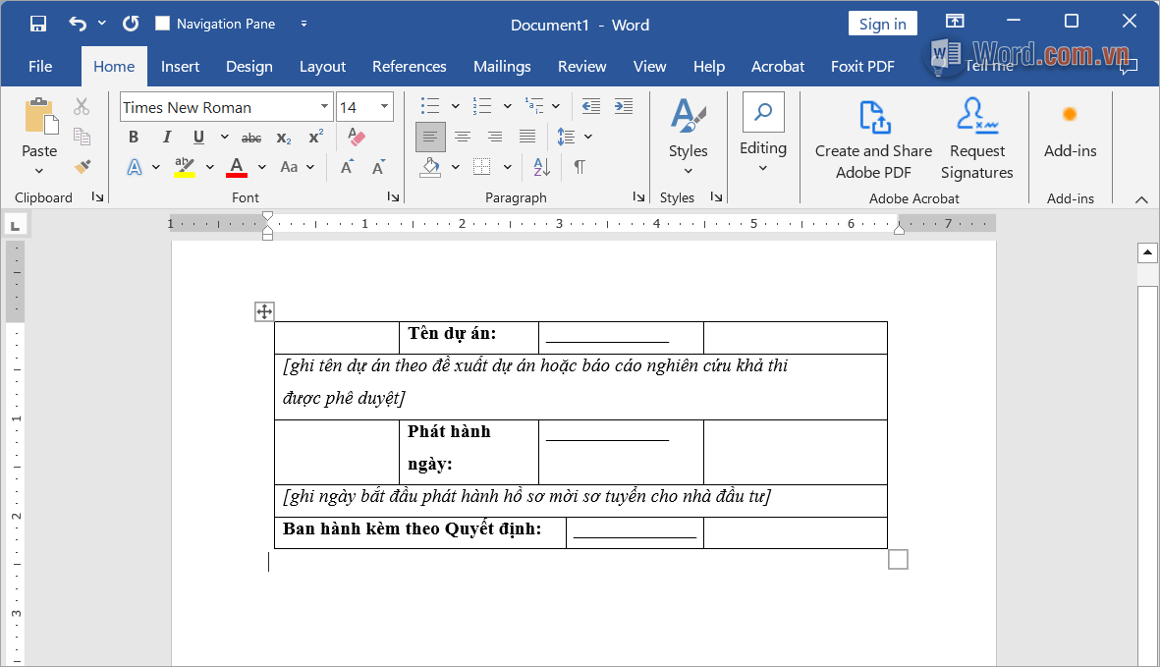Use the Sort icon in Paragraph group

point(541,168)
